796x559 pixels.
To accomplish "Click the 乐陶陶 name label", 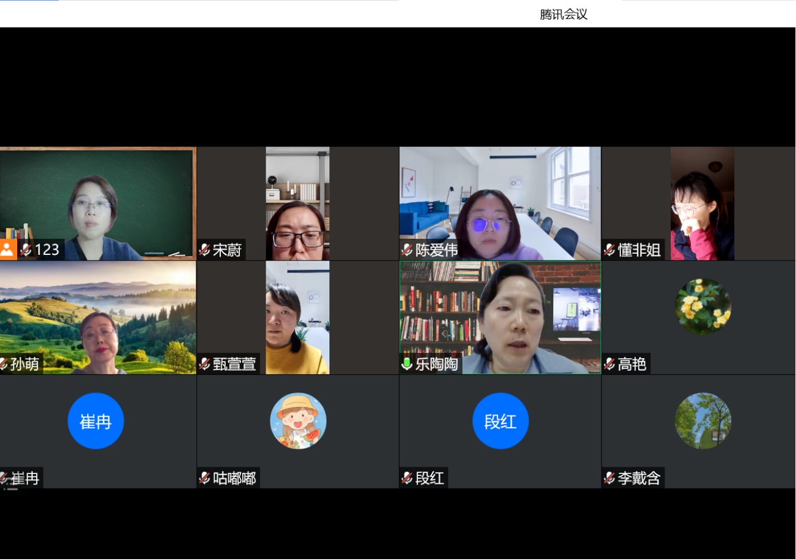I will [x=436, y=364].
